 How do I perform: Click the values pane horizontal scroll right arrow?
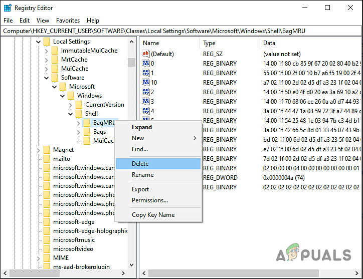tap(357, 273)
